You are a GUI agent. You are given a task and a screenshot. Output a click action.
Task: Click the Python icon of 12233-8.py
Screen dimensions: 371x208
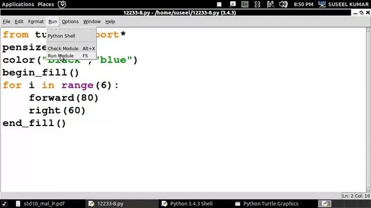(x=91, y=203)
